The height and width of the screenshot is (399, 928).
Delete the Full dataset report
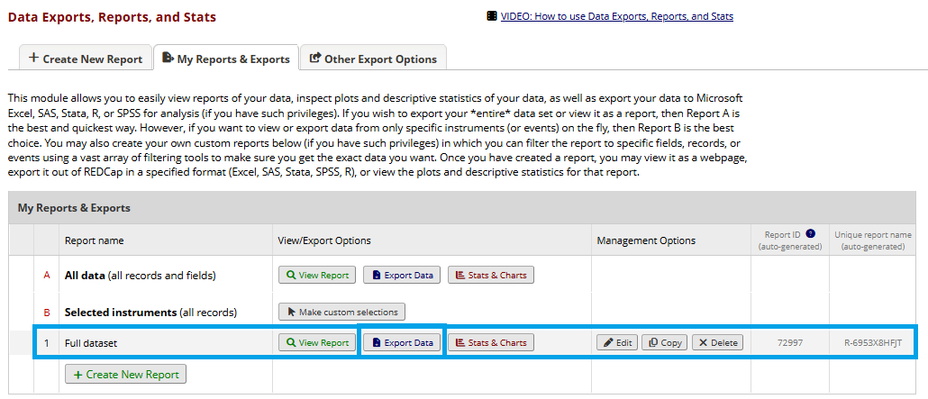[717, 342]
